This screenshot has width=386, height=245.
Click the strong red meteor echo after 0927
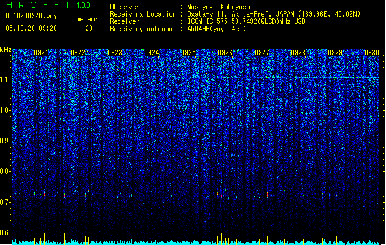pyautogui.click(x=268, y=197)
